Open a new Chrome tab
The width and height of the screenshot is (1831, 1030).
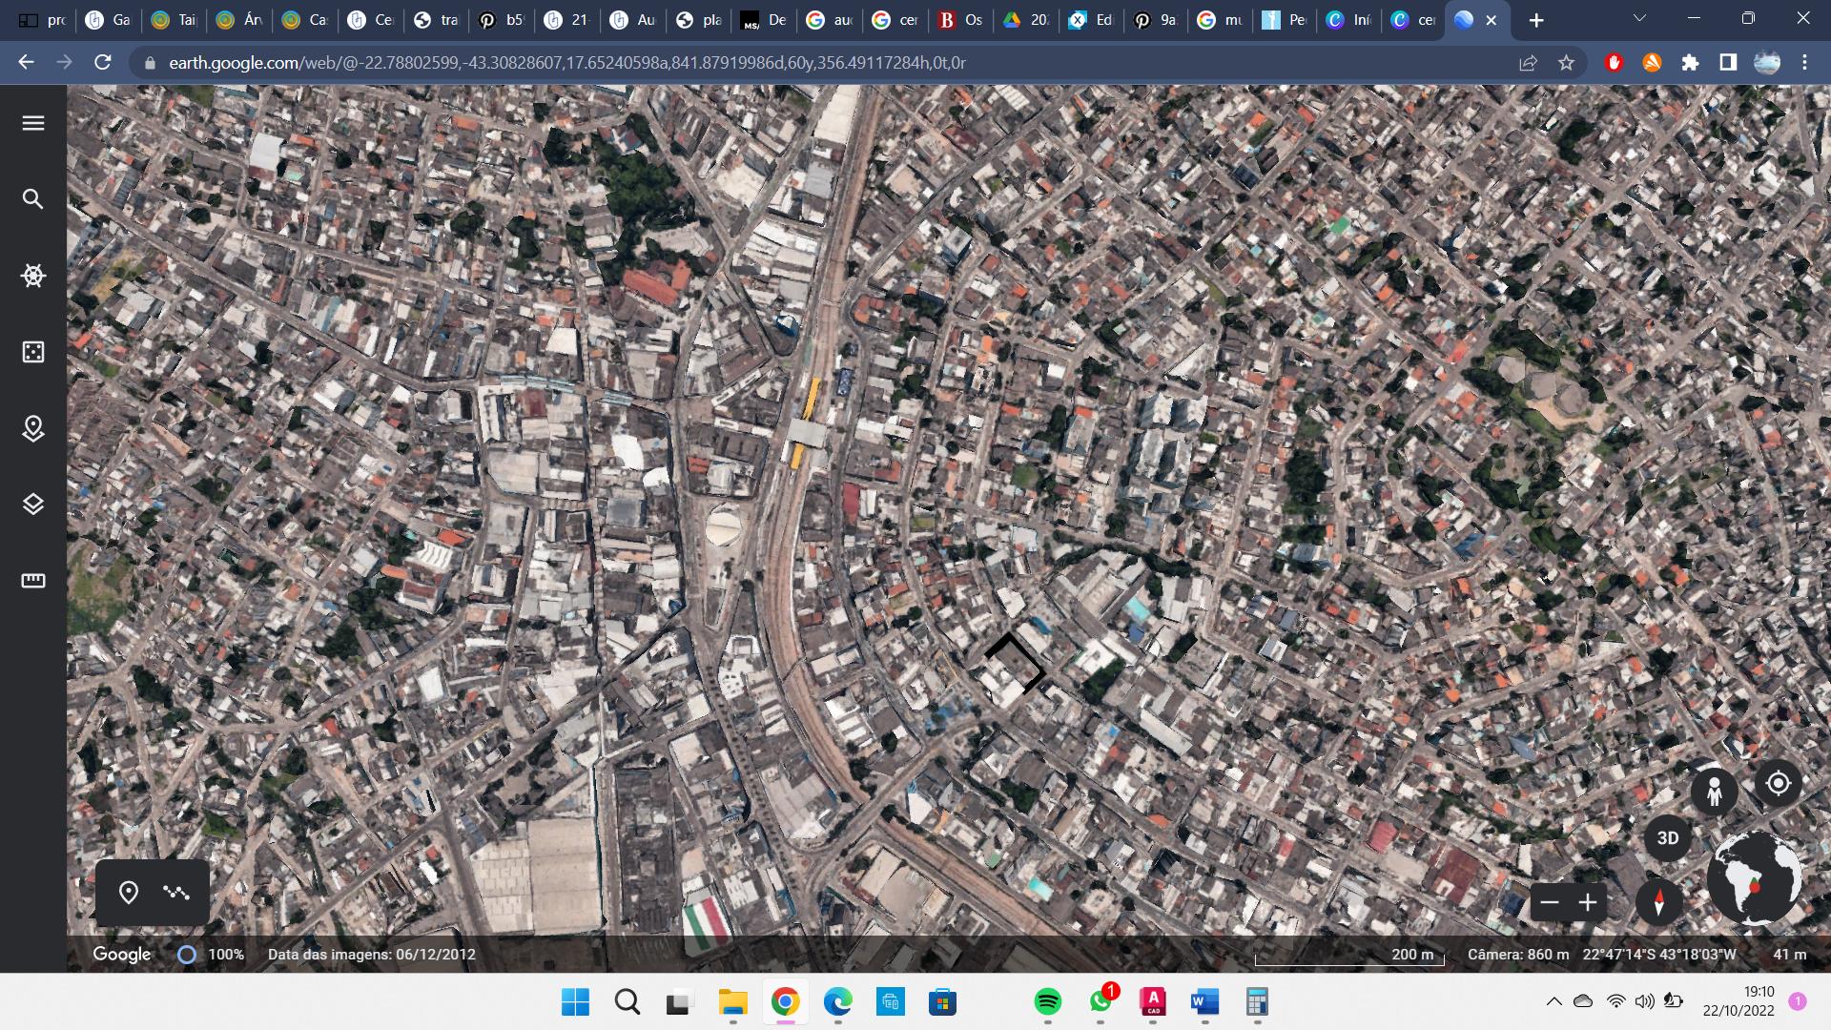(x=1536, y=20)
